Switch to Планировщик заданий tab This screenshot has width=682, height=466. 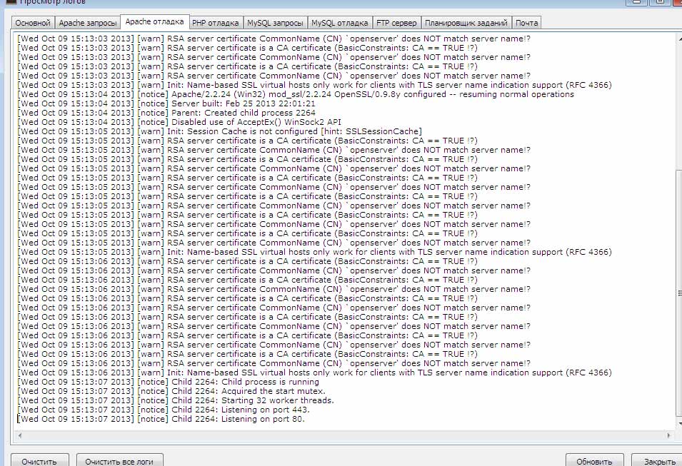(x=466, y=24)
